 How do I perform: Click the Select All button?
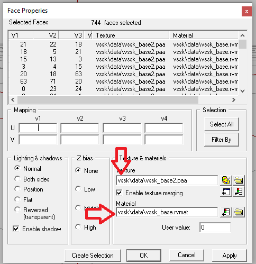coord(222,124)
